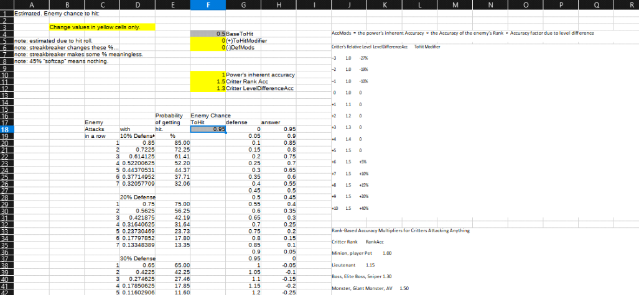Select row header 1
This screenshot has height=295, width=639.
(6, 13)
